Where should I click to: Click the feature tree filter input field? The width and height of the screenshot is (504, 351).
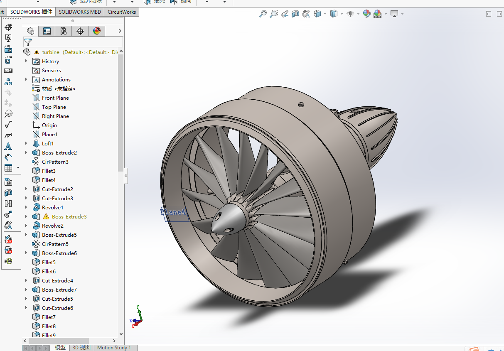click(x=77, y=42)
